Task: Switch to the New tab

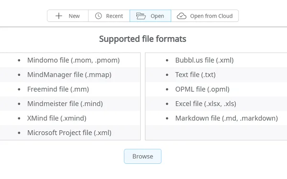Action: [x=68, y=16]
